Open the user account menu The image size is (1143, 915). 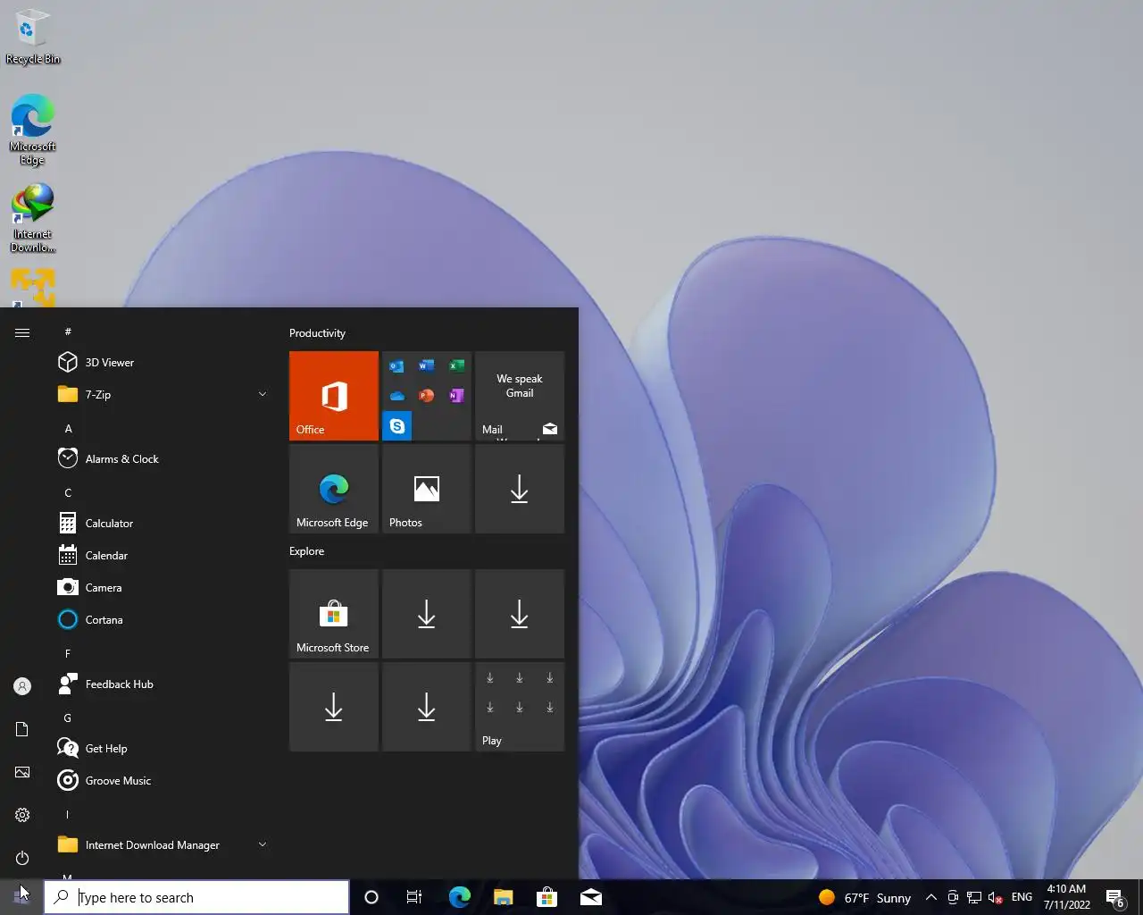coord(22,686)
